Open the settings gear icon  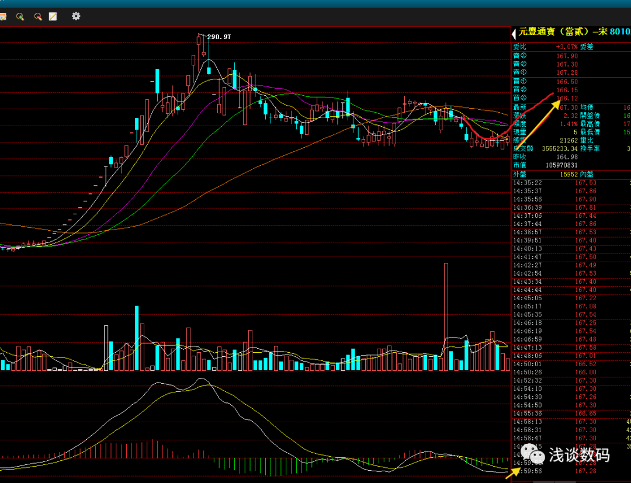75,16
